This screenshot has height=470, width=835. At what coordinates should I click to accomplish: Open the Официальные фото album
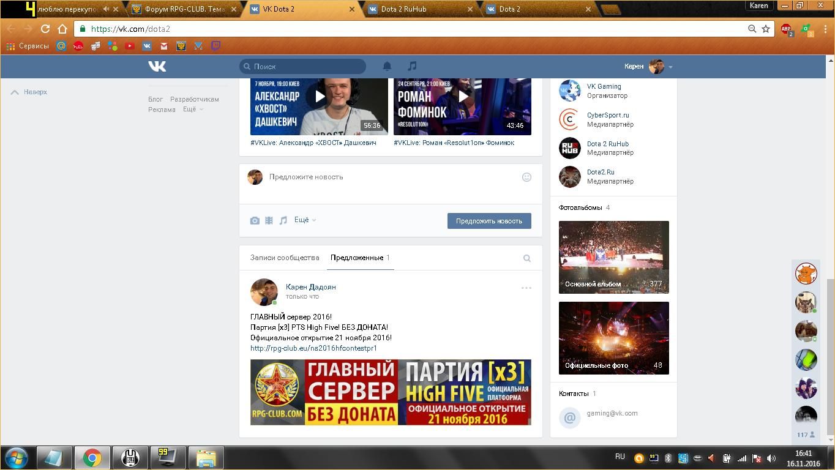[614, 338]
